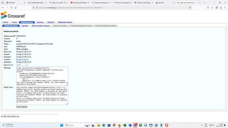
Task: Open the browser home page icon
Action: pos(16,8)
